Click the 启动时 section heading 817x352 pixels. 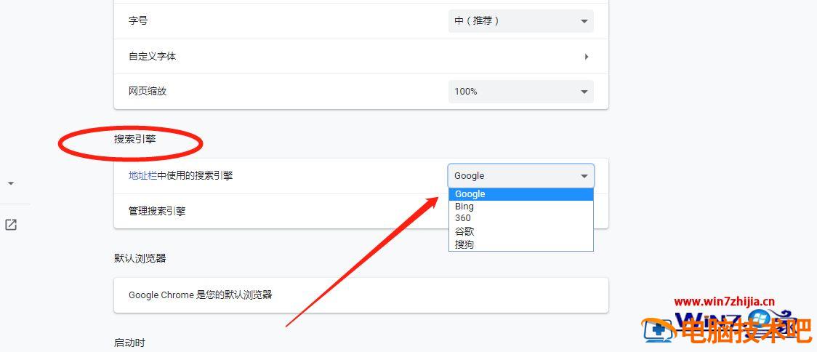click(x=129, y=343)
